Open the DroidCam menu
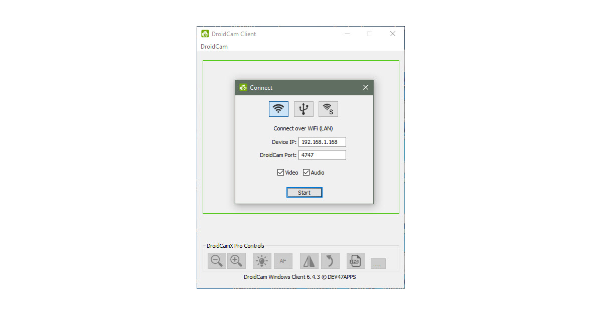 (214, 47)
